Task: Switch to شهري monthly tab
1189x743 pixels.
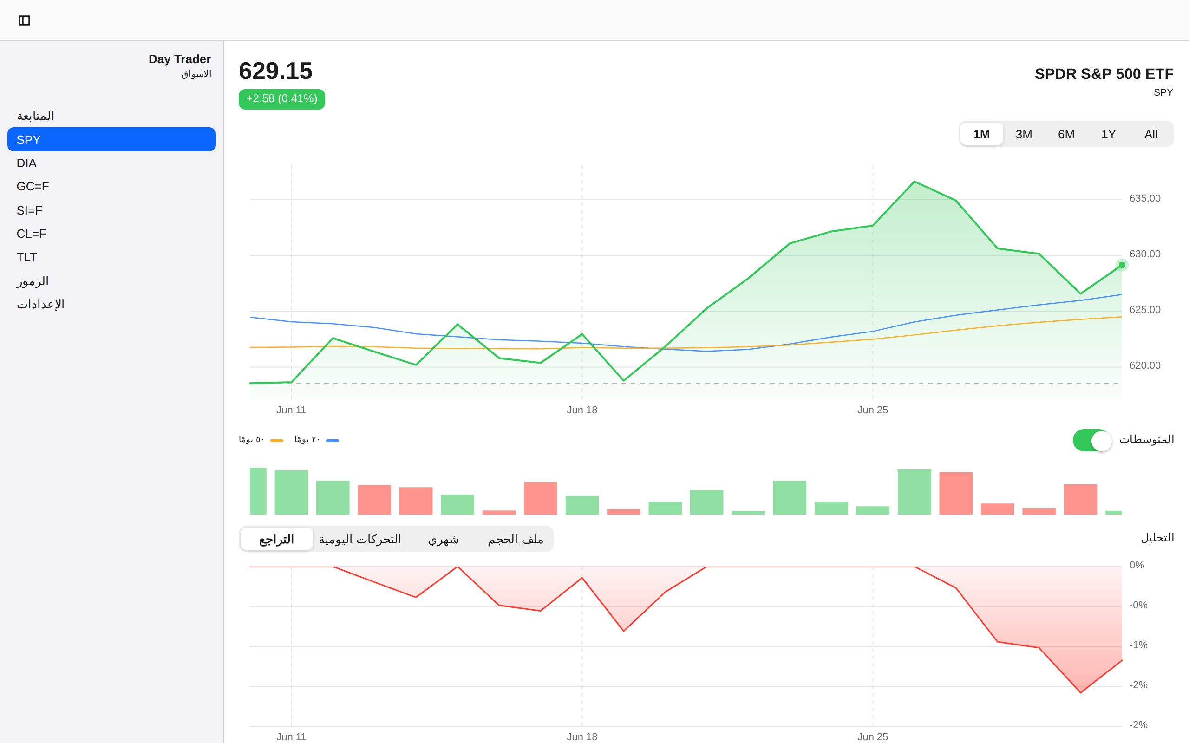Action: pyautogui.click(x=443, y=539)
